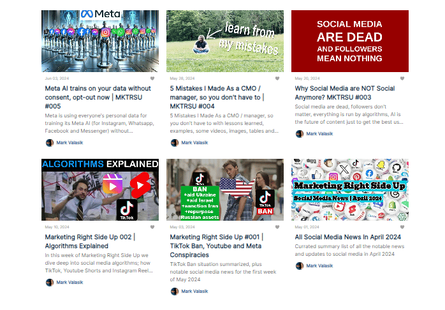
Task: Like the Meta AI trains on your data post
Action: (152, 78)
